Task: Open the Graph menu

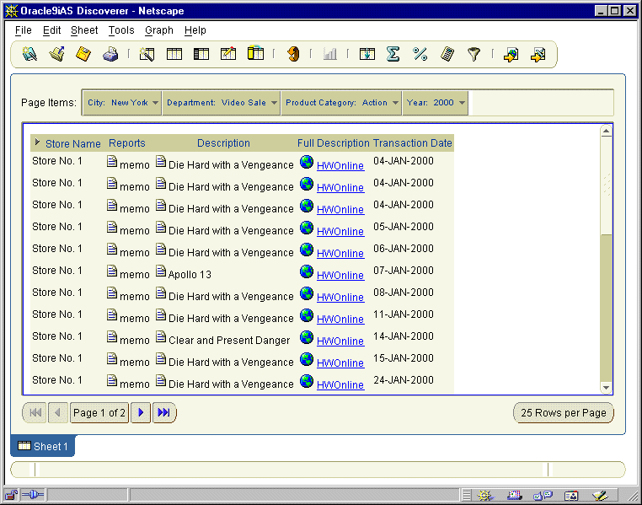Action: pos(159,30)
